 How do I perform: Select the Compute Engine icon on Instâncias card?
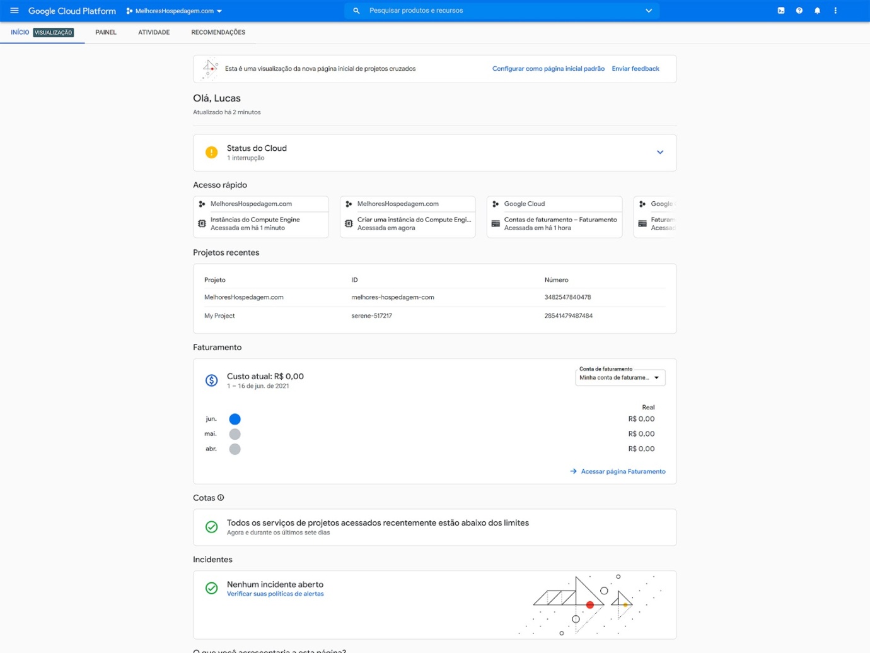202,223
